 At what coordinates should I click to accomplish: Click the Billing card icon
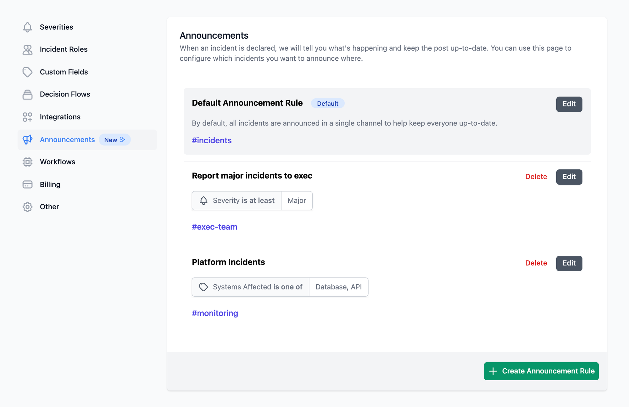pyautogui.click(x=27, y=184)
